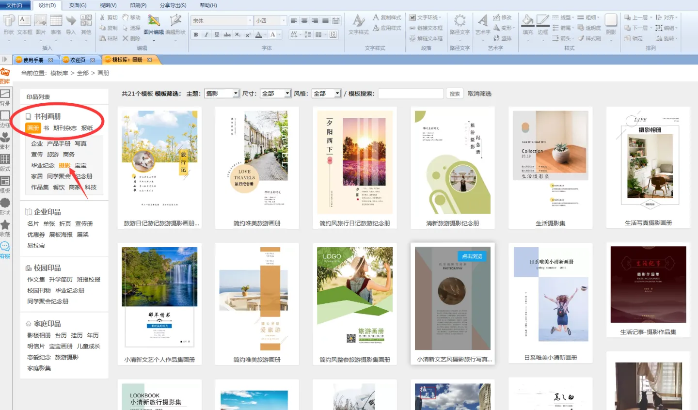Expand the 风格 style dropdown
The height and width of the screenshot is (410, 698).
point(327,94)
